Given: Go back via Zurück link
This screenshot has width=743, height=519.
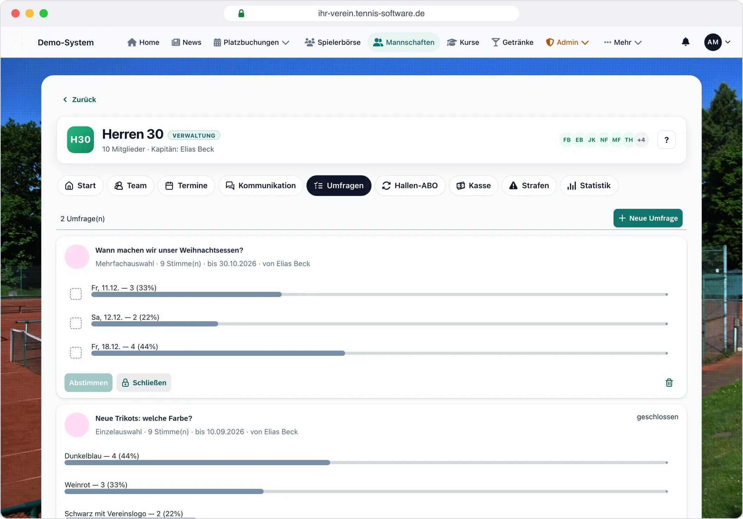Looking at the screenshot, I should point(80,100).
